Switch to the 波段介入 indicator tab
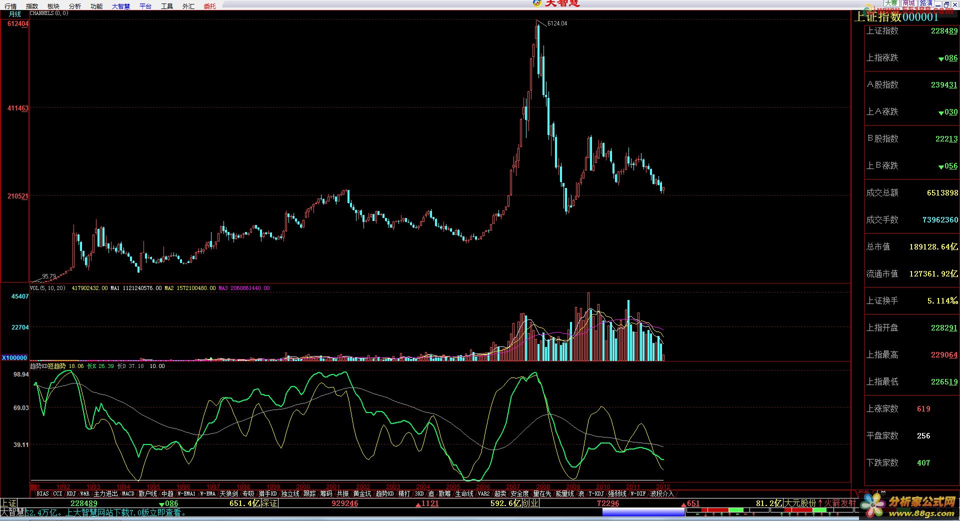The height and width of the screenshot is (521, 960). (662, 493)
